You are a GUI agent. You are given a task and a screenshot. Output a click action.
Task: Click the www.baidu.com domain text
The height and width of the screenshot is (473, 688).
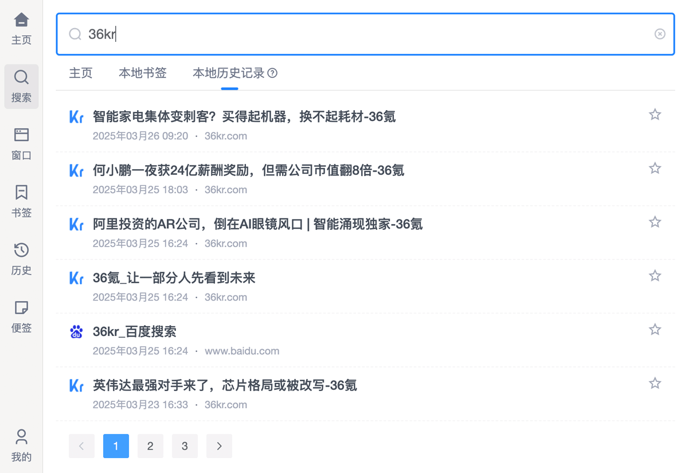point(242,351)
